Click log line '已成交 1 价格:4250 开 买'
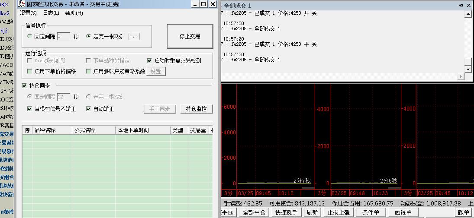The height and width of the screenshot is (218, 474). click(285, 13)
